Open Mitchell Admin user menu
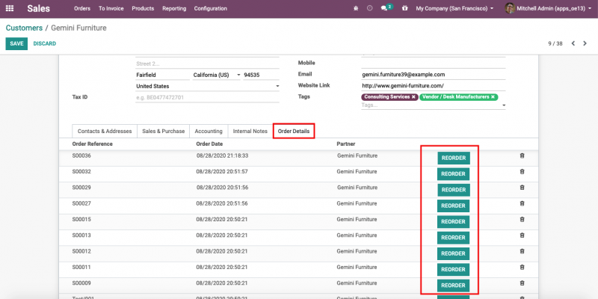This screenshot has height=299, width=598. [x=547, y=8]
